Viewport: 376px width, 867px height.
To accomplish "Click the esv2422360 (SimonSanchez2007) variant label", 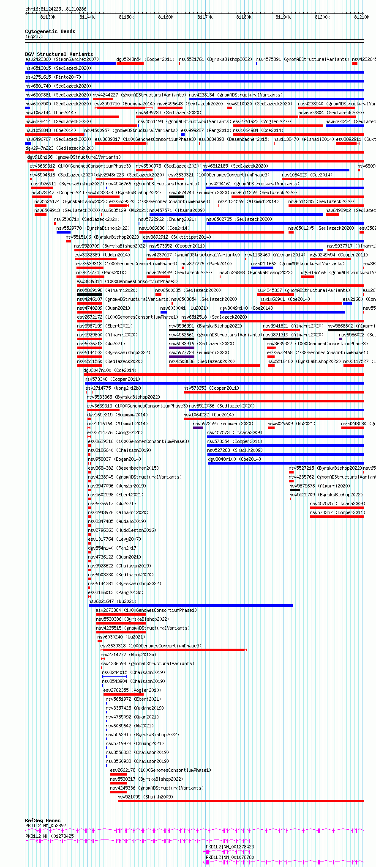I will [62, 59].
